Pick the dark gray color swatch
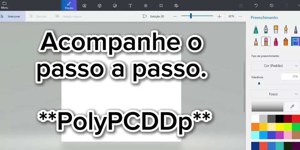Screen dimensions: 300x150 [x=272, y=119]
